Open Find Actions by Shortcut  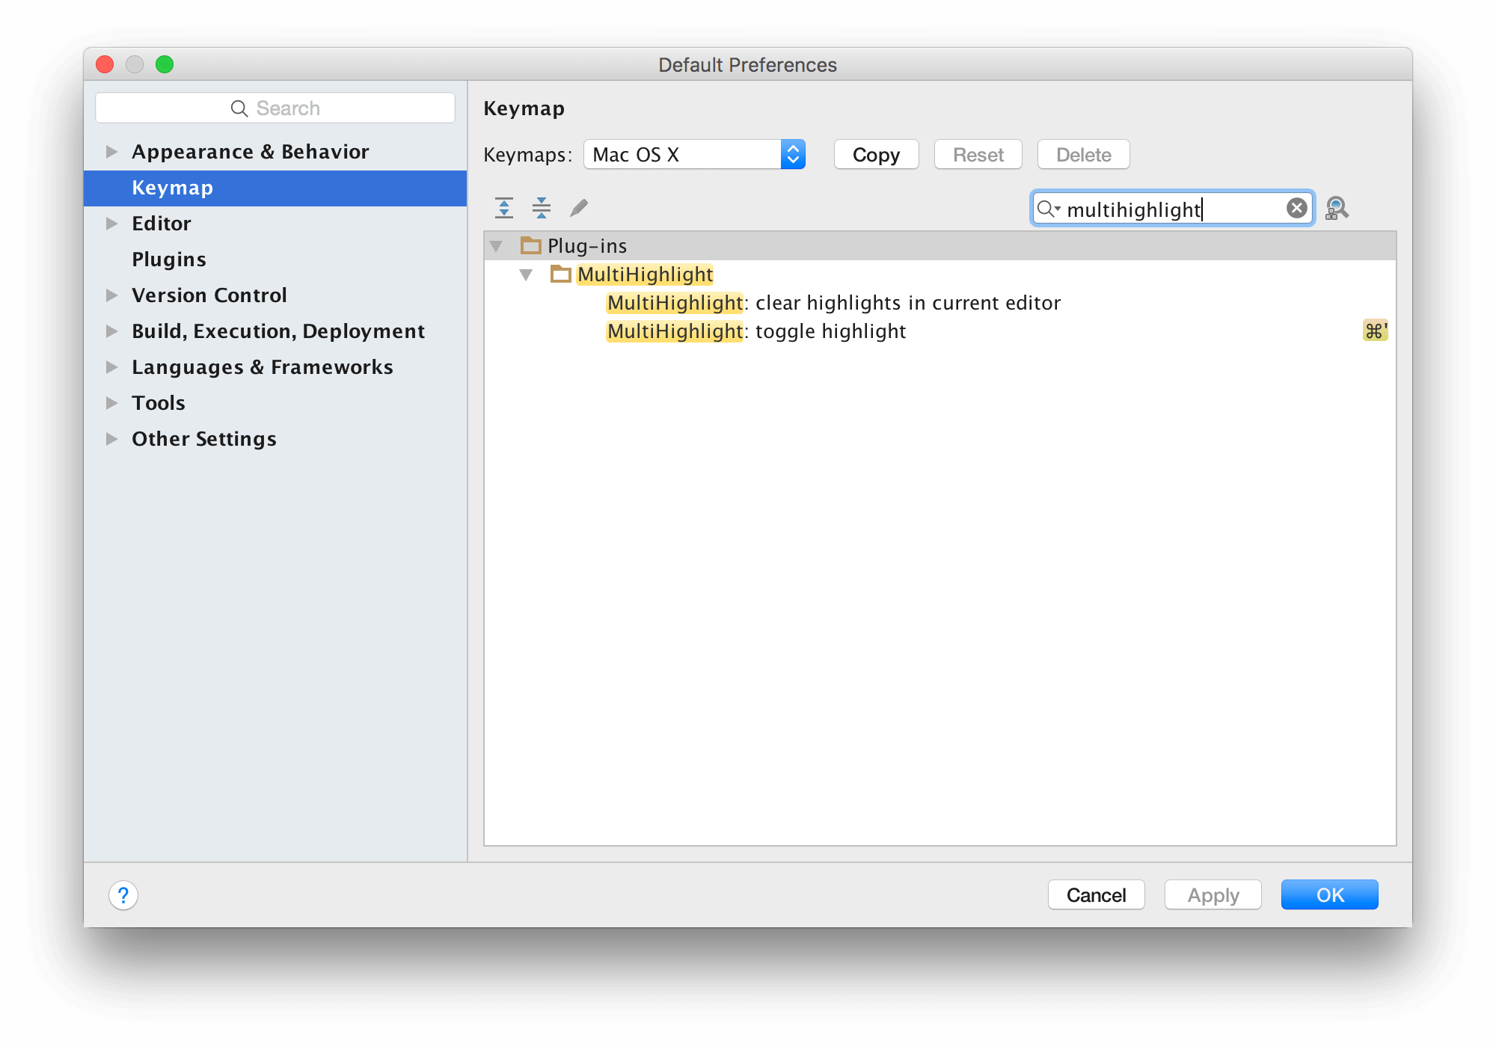point(1337,209)
